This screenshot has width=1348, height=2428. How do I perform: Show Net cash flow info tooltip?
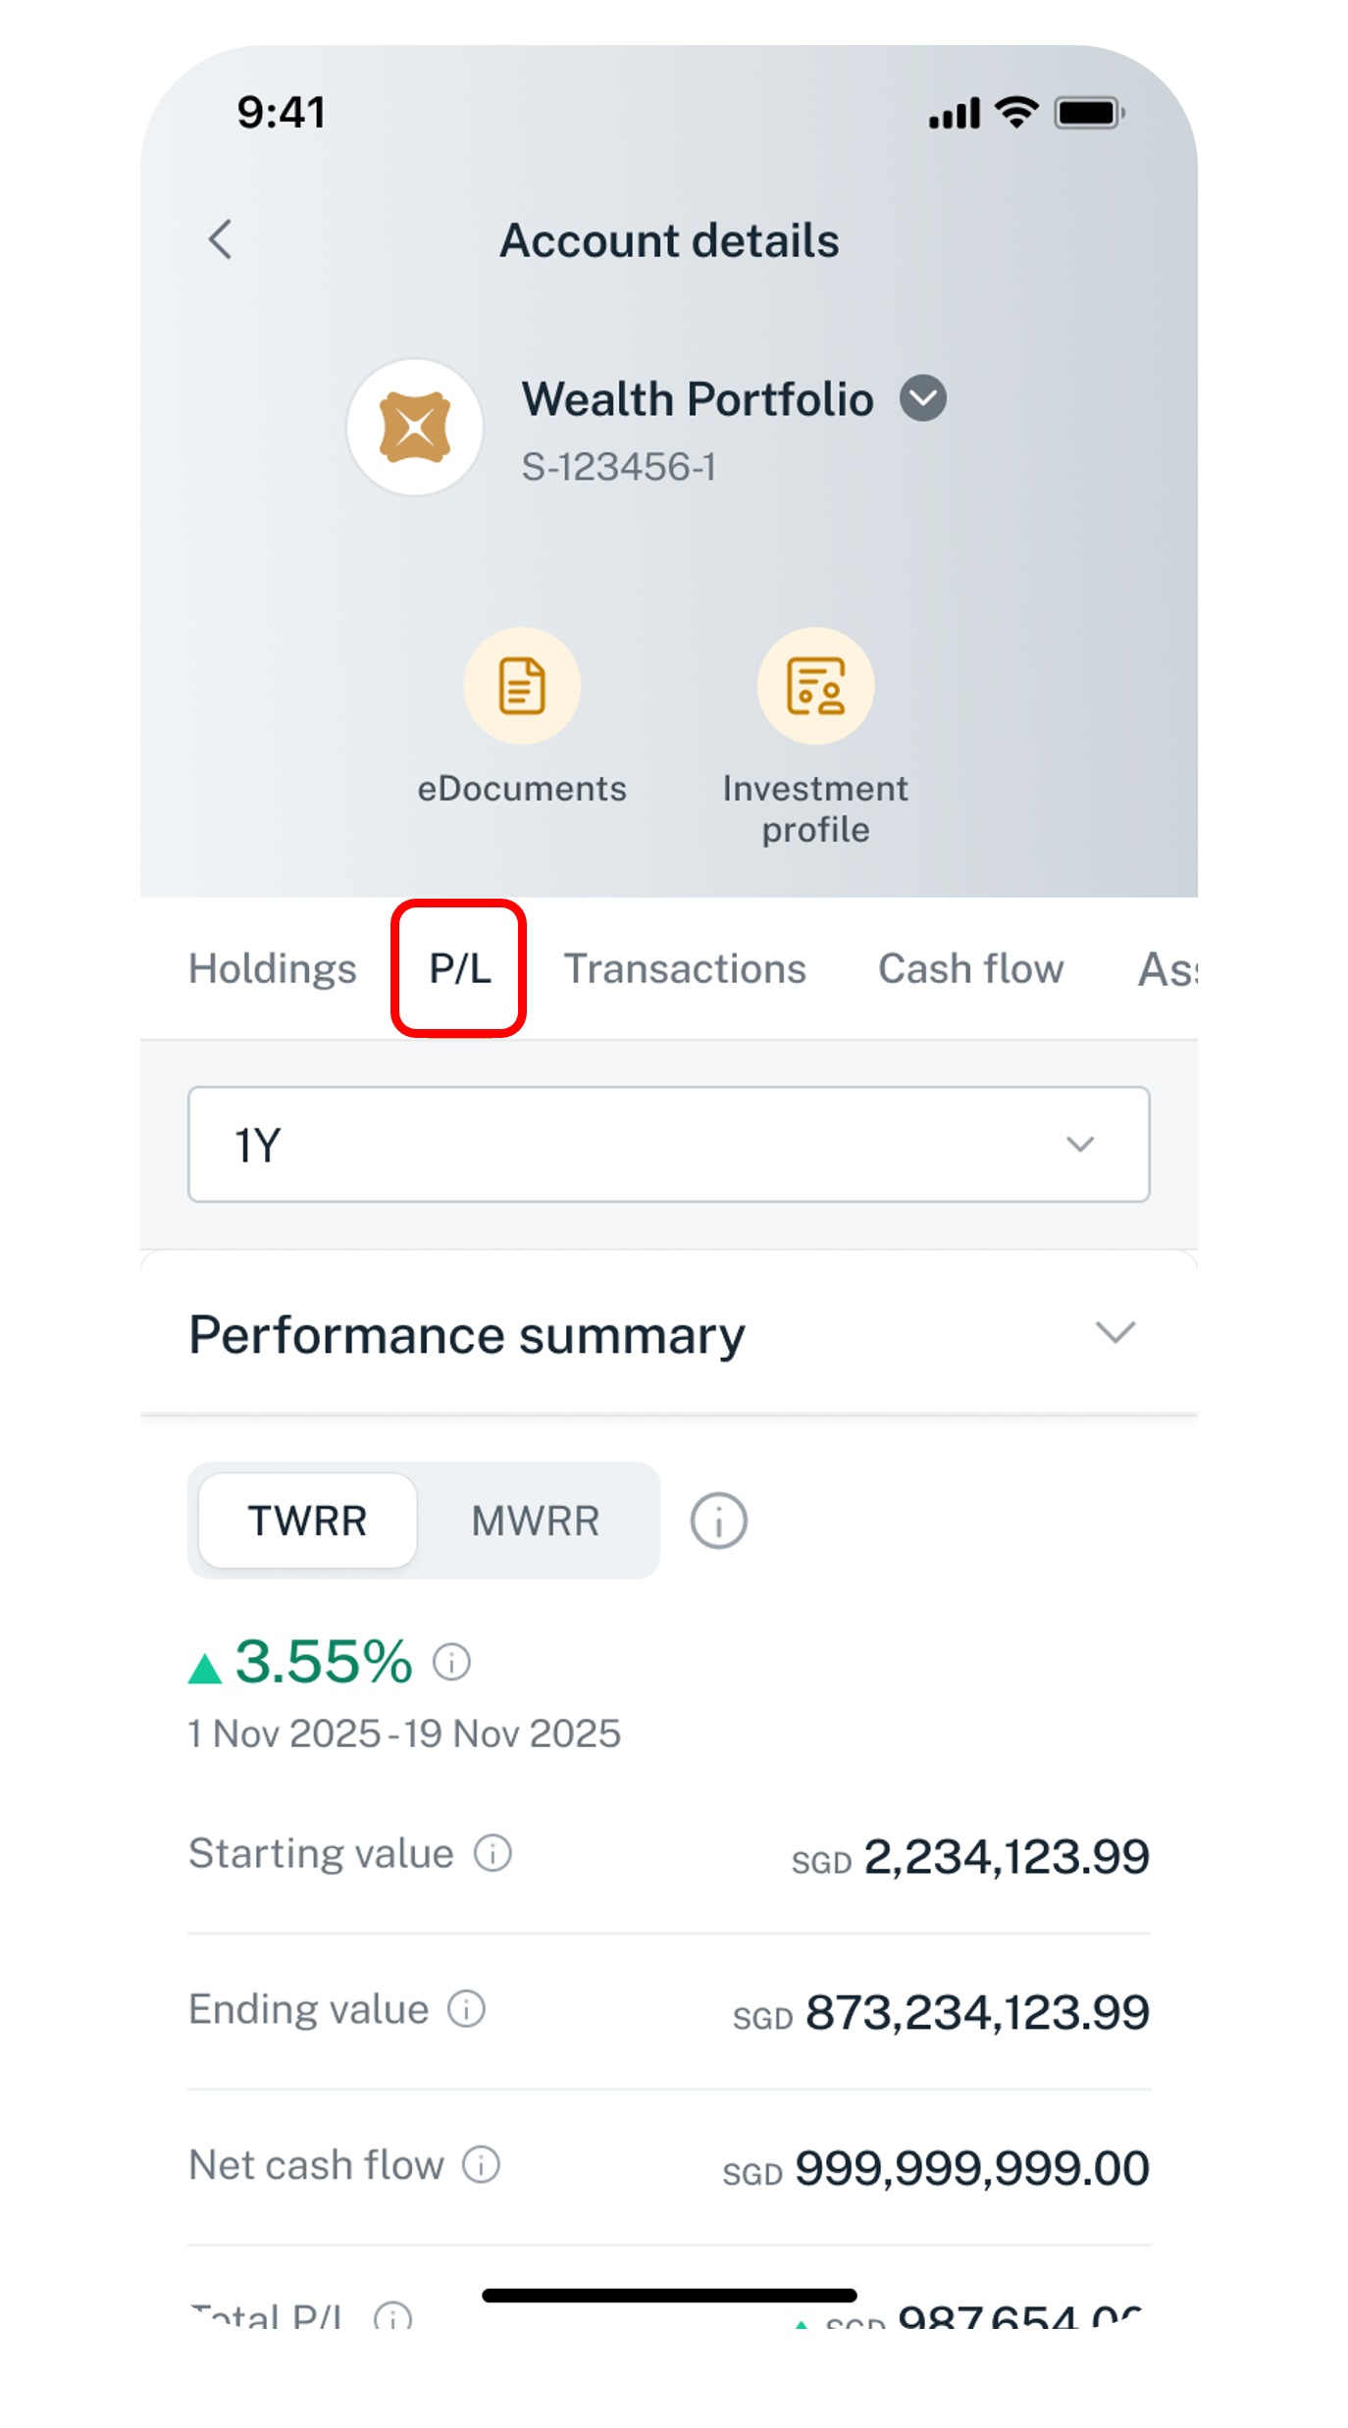[x=482, y=2164]
